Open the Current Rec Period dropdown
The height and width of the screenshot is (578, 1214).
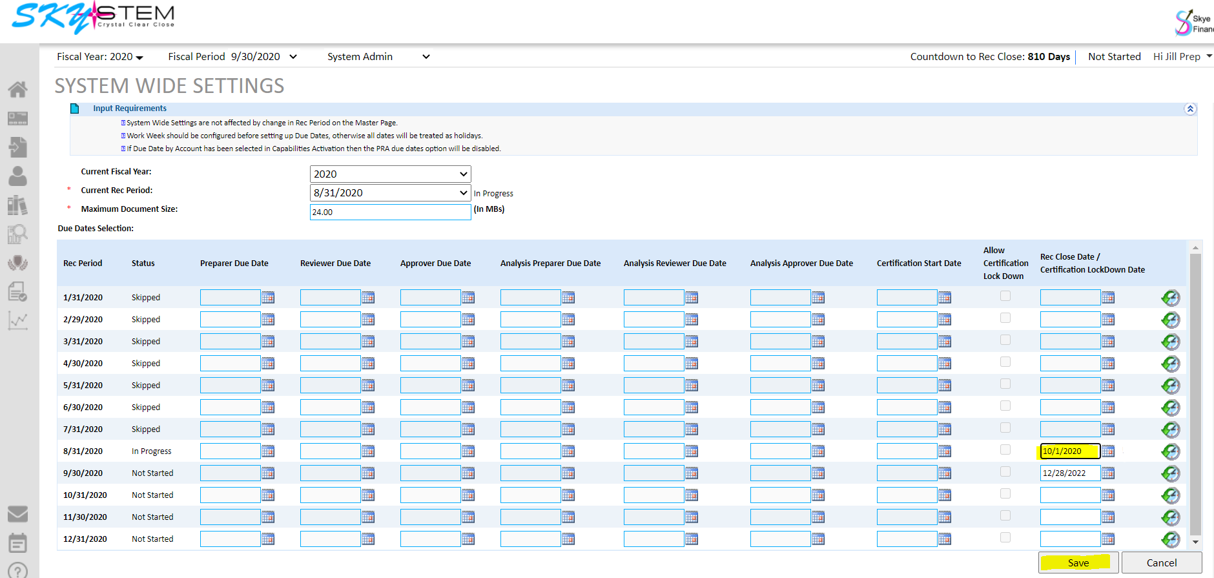click(390, 193)
